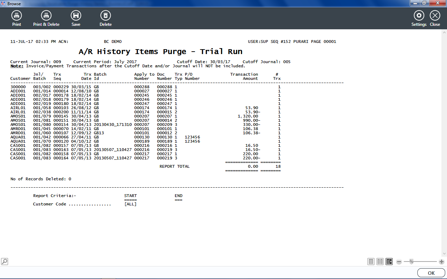Click Doc Number '000015'
Image resolution: width=447 pixels, height=279 pixels.
click(x=164, y=112)
